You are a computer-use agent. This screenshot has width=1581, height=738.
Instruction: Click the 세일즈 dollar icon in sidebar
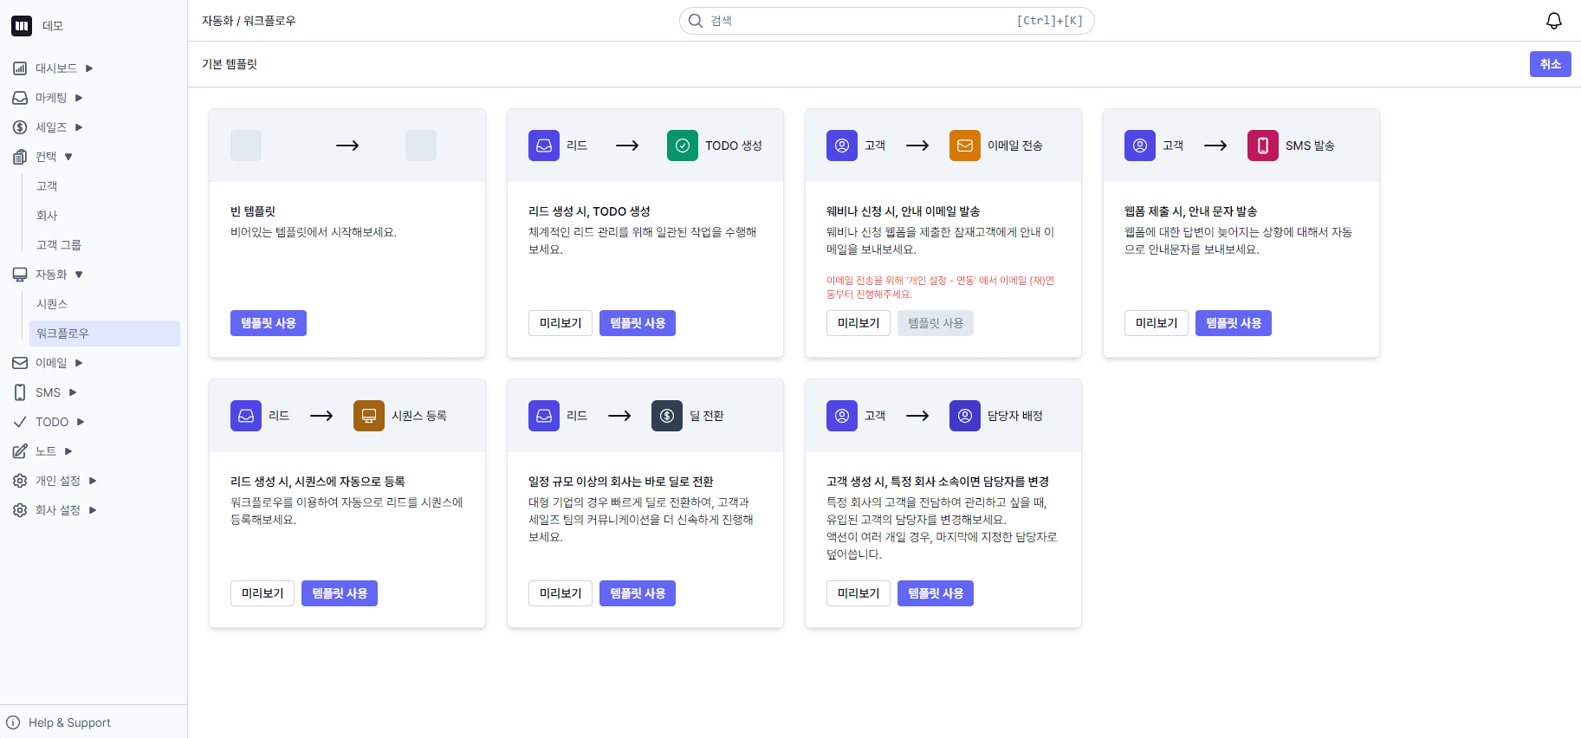tap(20, 127)
